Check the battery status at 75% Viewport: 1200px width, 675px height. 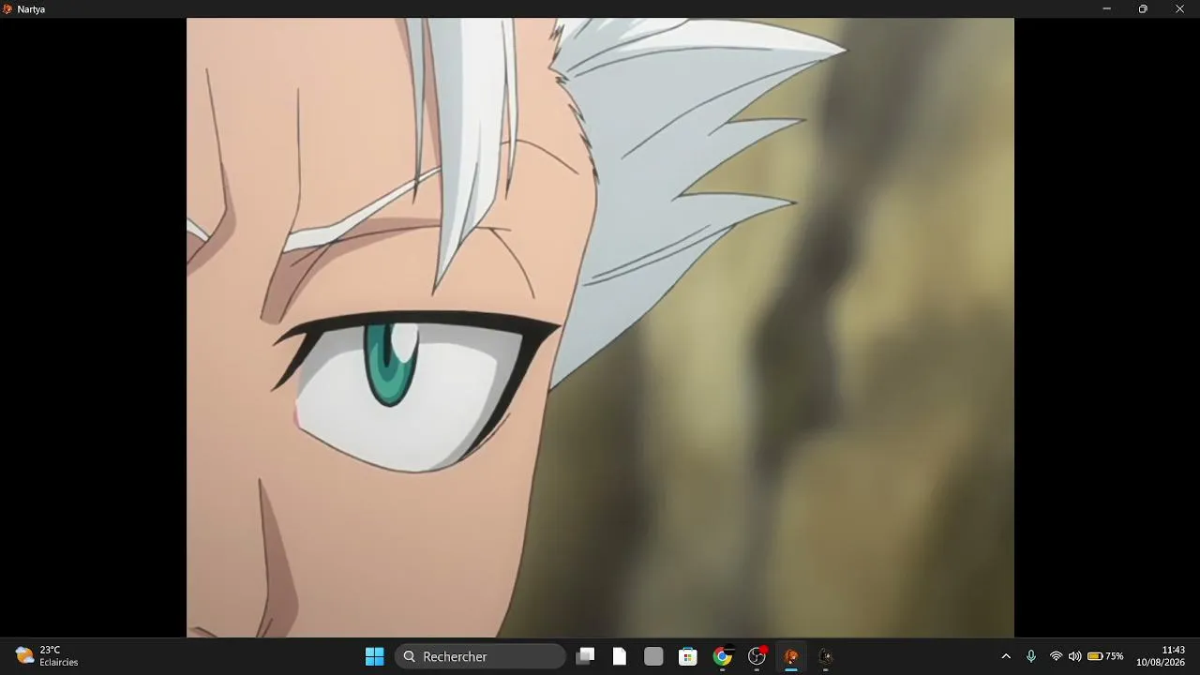(1105, 656)
